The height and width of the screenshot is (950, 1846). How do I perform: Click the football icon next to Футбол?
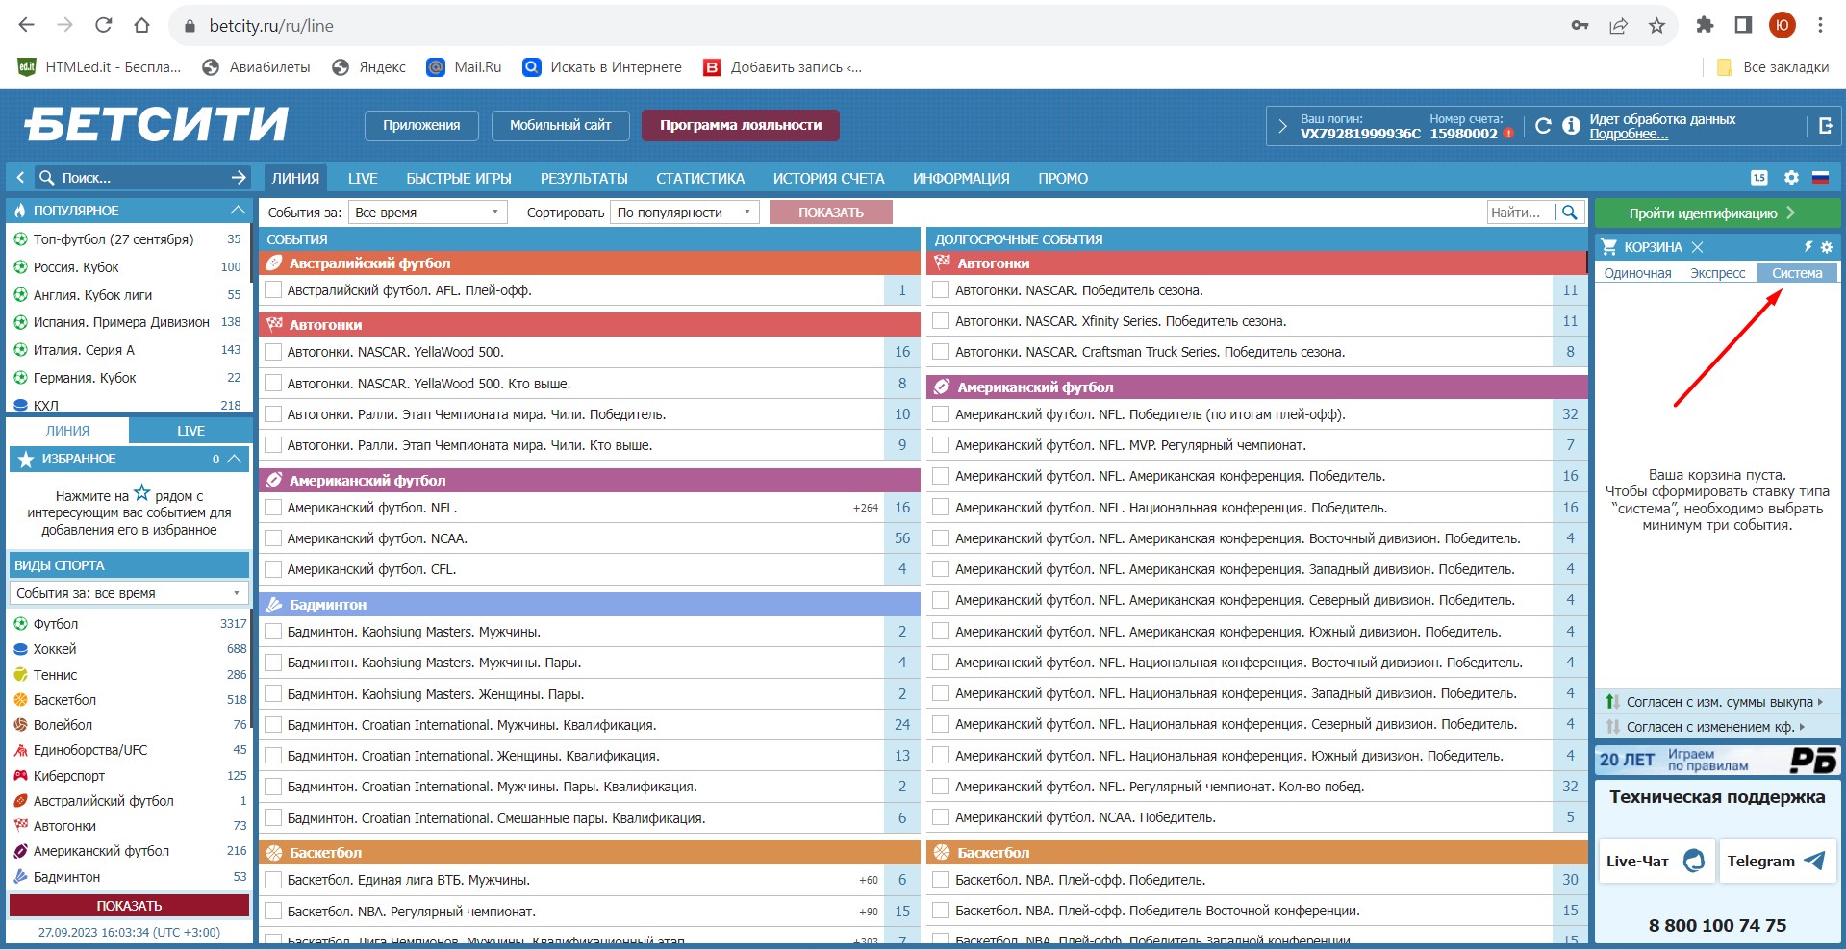coord(20,624)
